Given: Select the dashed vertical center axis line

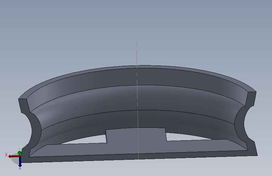Looking at the screenshot, I should (x=137, y=101).
